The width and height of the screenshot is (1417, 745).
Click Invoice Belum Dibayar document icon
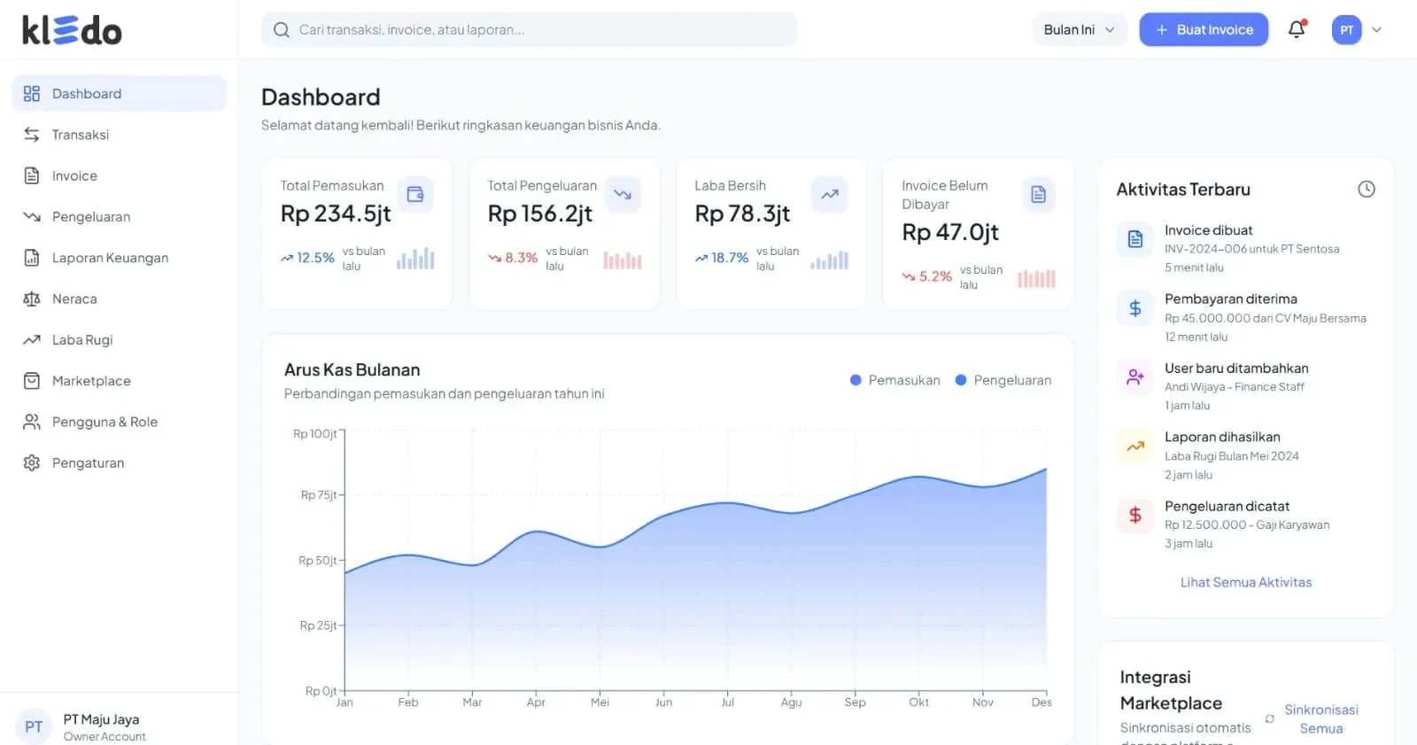1039,194
